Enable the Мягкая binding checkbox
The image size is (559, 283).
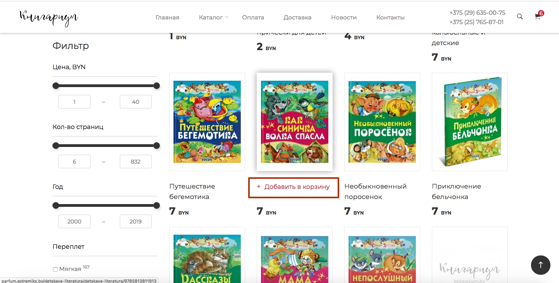[55, 269]
